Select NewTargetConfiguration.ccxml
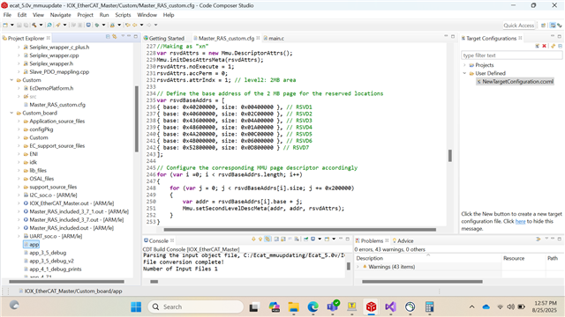 [515, 82]
